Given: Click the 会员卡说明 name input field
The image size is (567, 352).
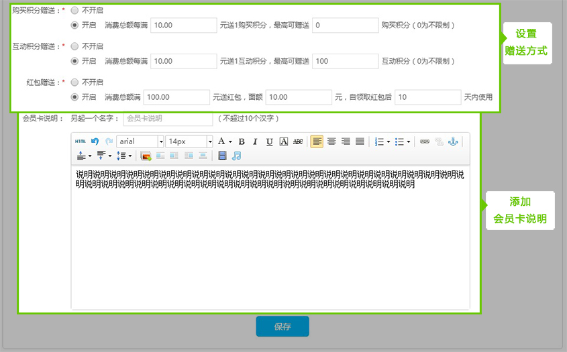Looking at the screenshot, I should click(x=168, y=119).
